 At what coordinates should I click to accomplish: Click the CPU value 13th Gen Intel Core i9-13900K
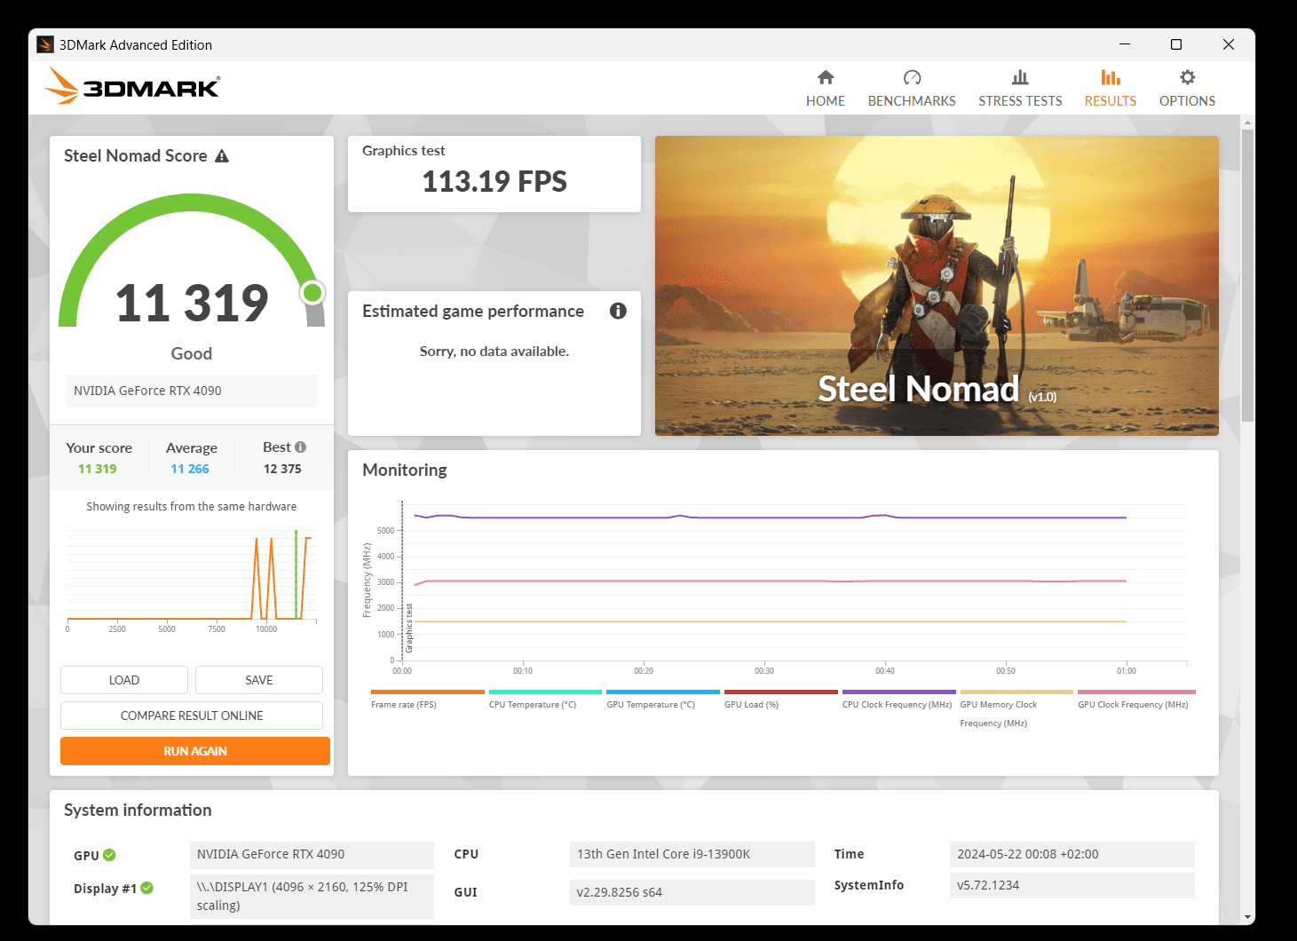coord(692,854)
